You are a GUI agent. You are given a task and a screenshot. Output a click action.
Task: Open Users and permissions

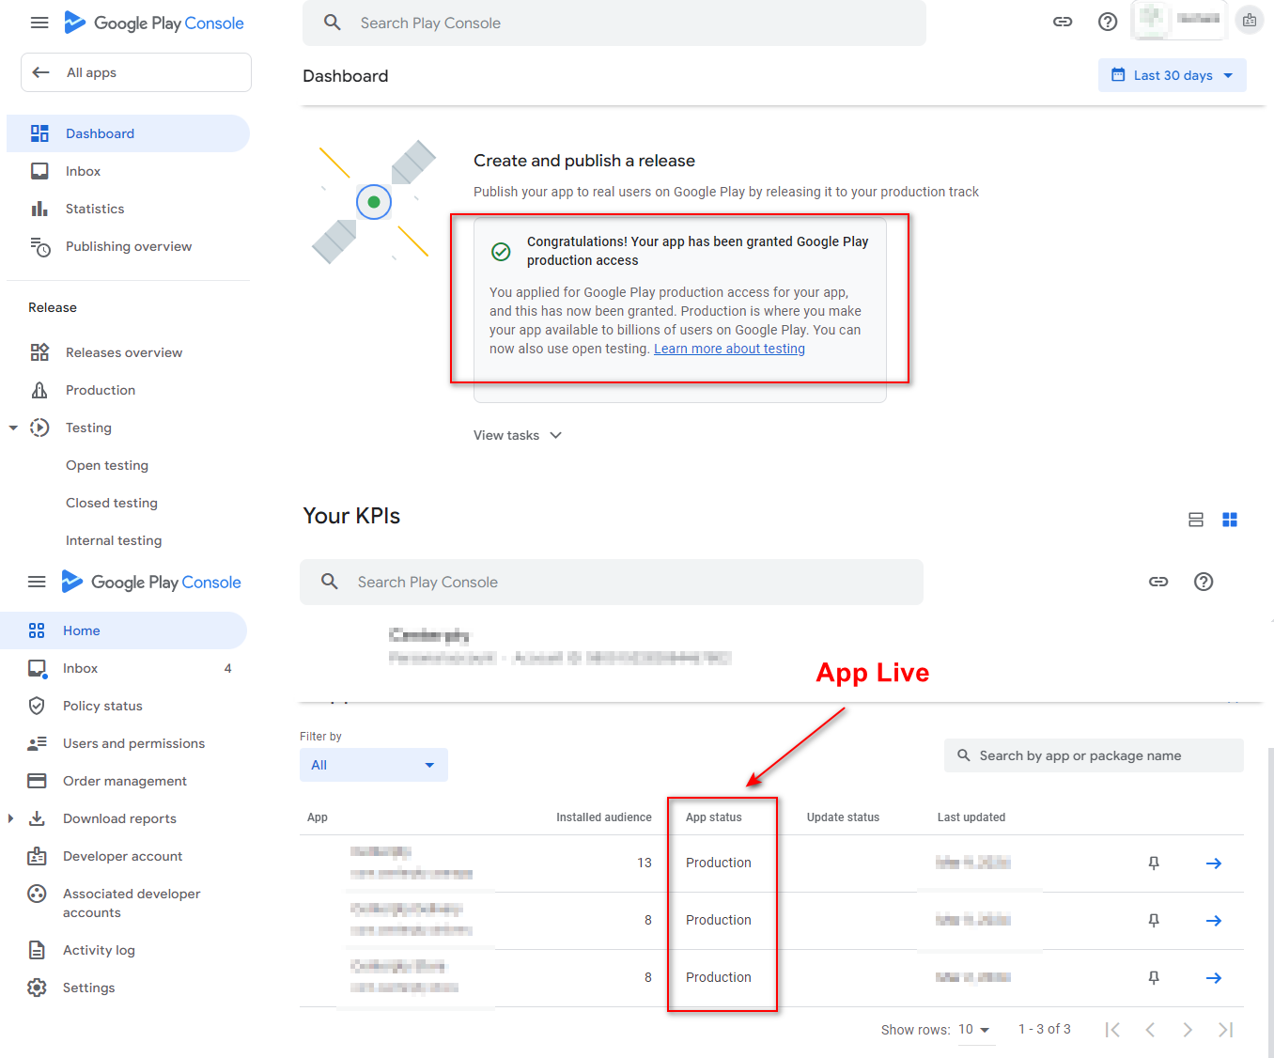(x=133, y=743)
